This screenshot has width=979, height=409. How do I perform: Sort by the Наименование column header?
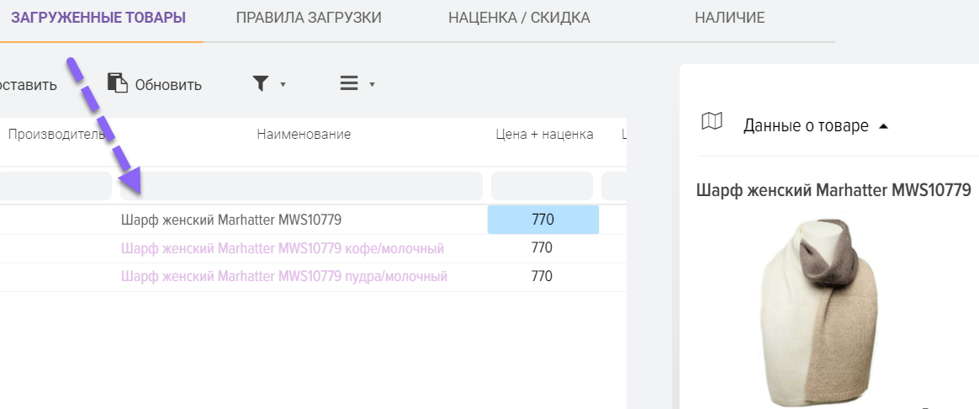point(304,135)
